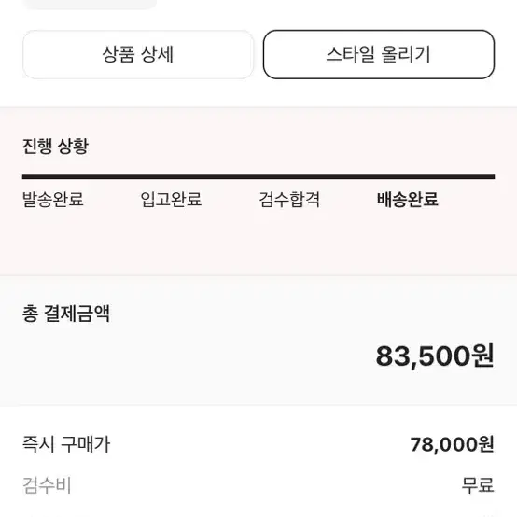The image size is (517, 517).
Task: Click the progress bar segment above 입고완료
Action: [200, 176]
